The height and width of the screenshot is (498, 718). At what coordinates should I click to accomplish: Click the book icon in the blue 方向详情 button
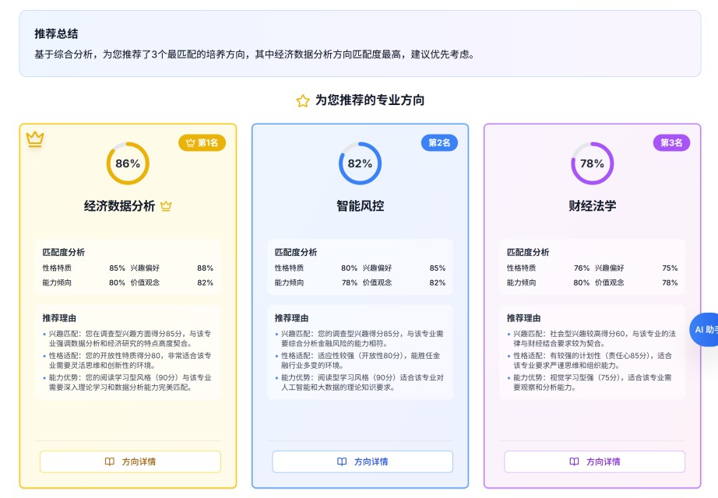(x=342, y=461)
